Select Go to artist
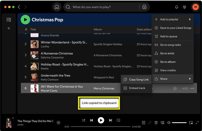The height and width of the screenshot is (131, 202). 173,53
